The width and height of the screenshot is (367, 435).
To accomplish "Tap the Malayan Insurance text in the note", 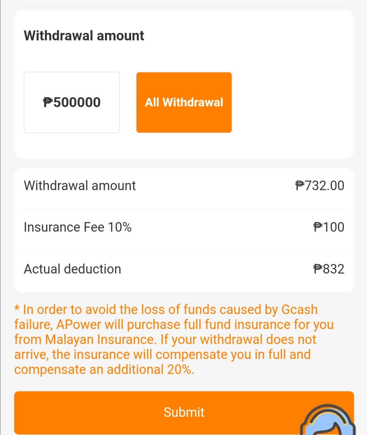I will (x=100, y=339).
